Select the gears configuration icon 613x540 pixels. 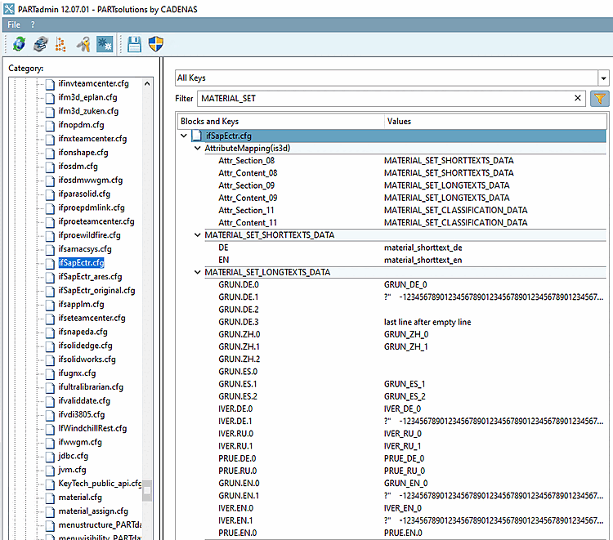[x=104, y=45]
